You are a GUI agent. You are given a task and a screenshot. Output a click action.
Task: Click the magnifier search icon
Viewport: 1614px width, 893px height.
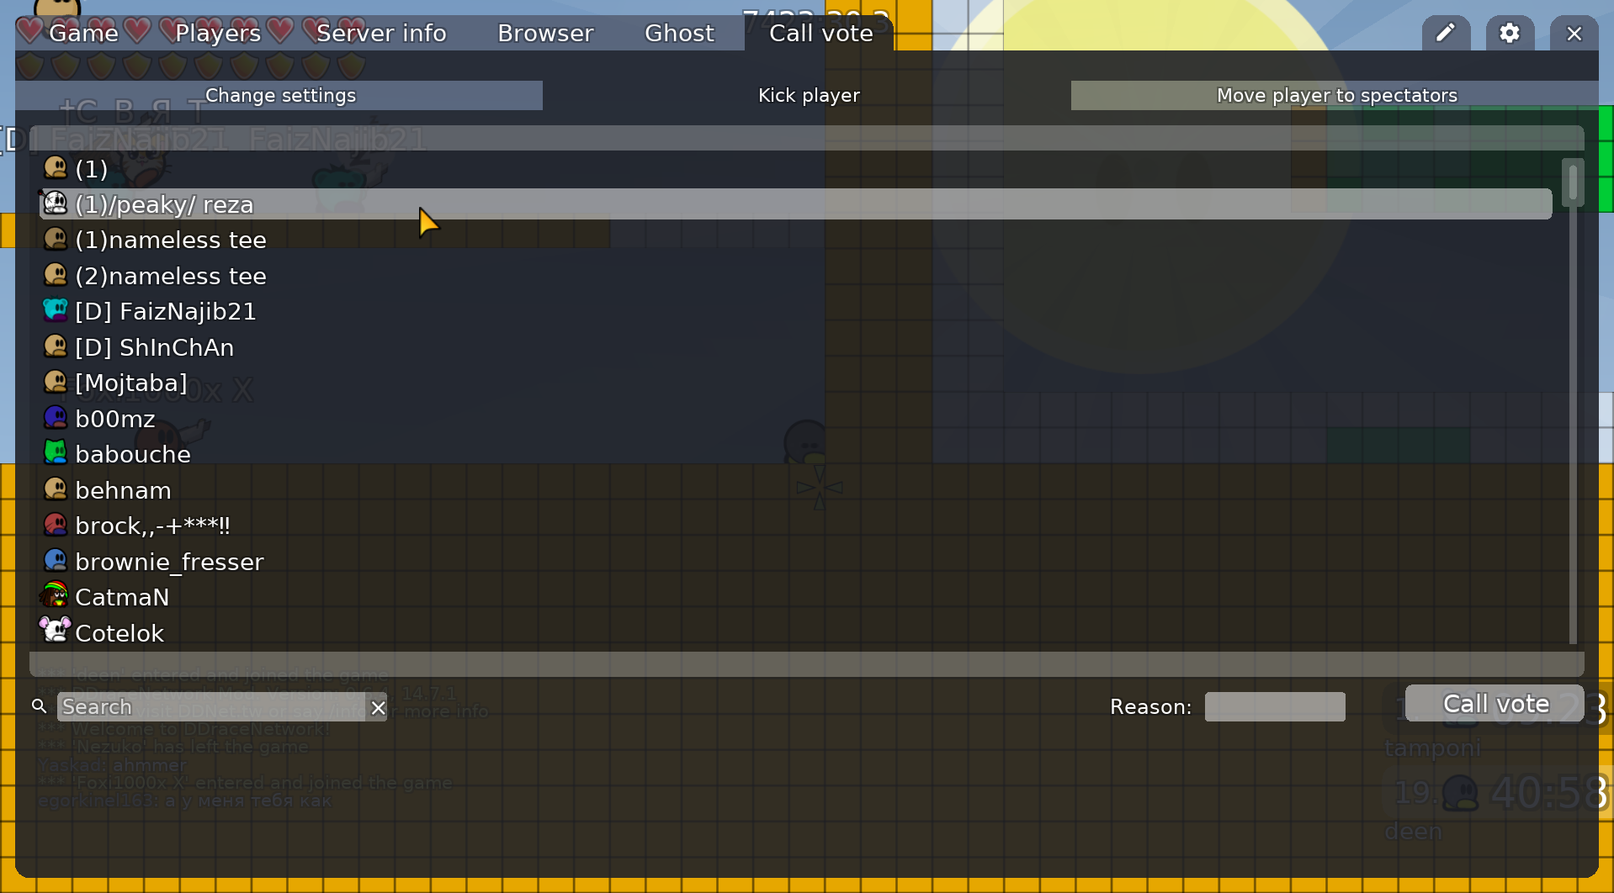pos(39,706)
